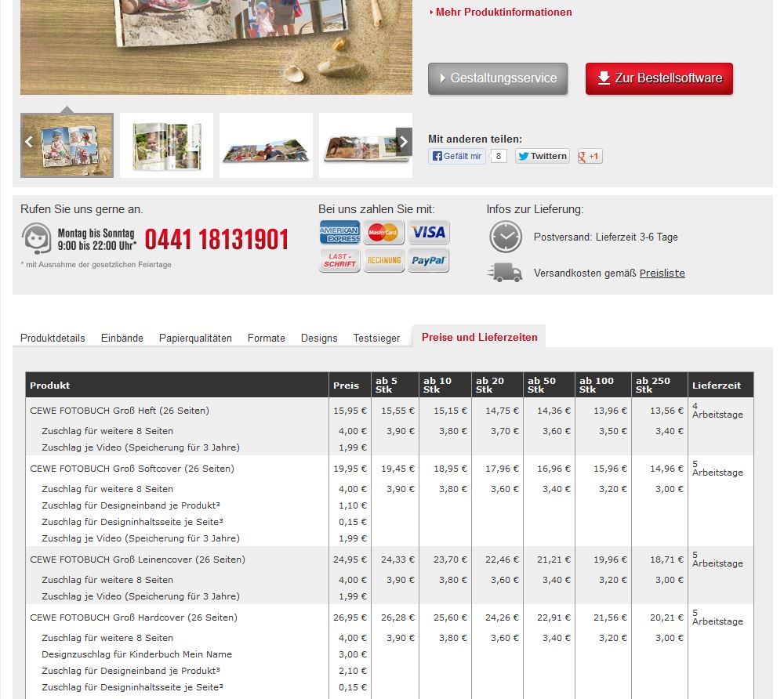Click the delivery truck icon
This screenshot has height=699, width=784.
pyautogui.click(x=504, y=273)
